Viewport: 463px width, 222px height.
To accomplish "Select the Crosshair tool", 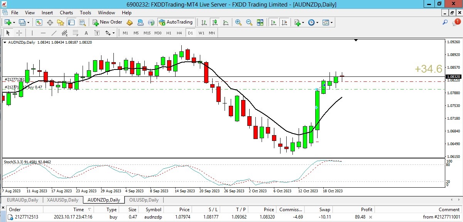I will 19,33.
